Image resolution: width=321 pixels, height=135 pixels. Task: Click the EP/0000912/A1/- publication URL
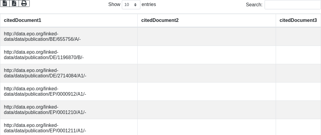(x=45, y=91)
